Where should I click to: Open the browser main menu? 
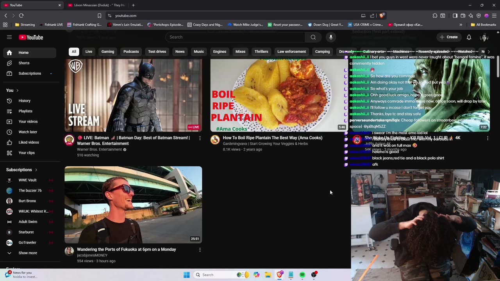[x=494, y=16]
